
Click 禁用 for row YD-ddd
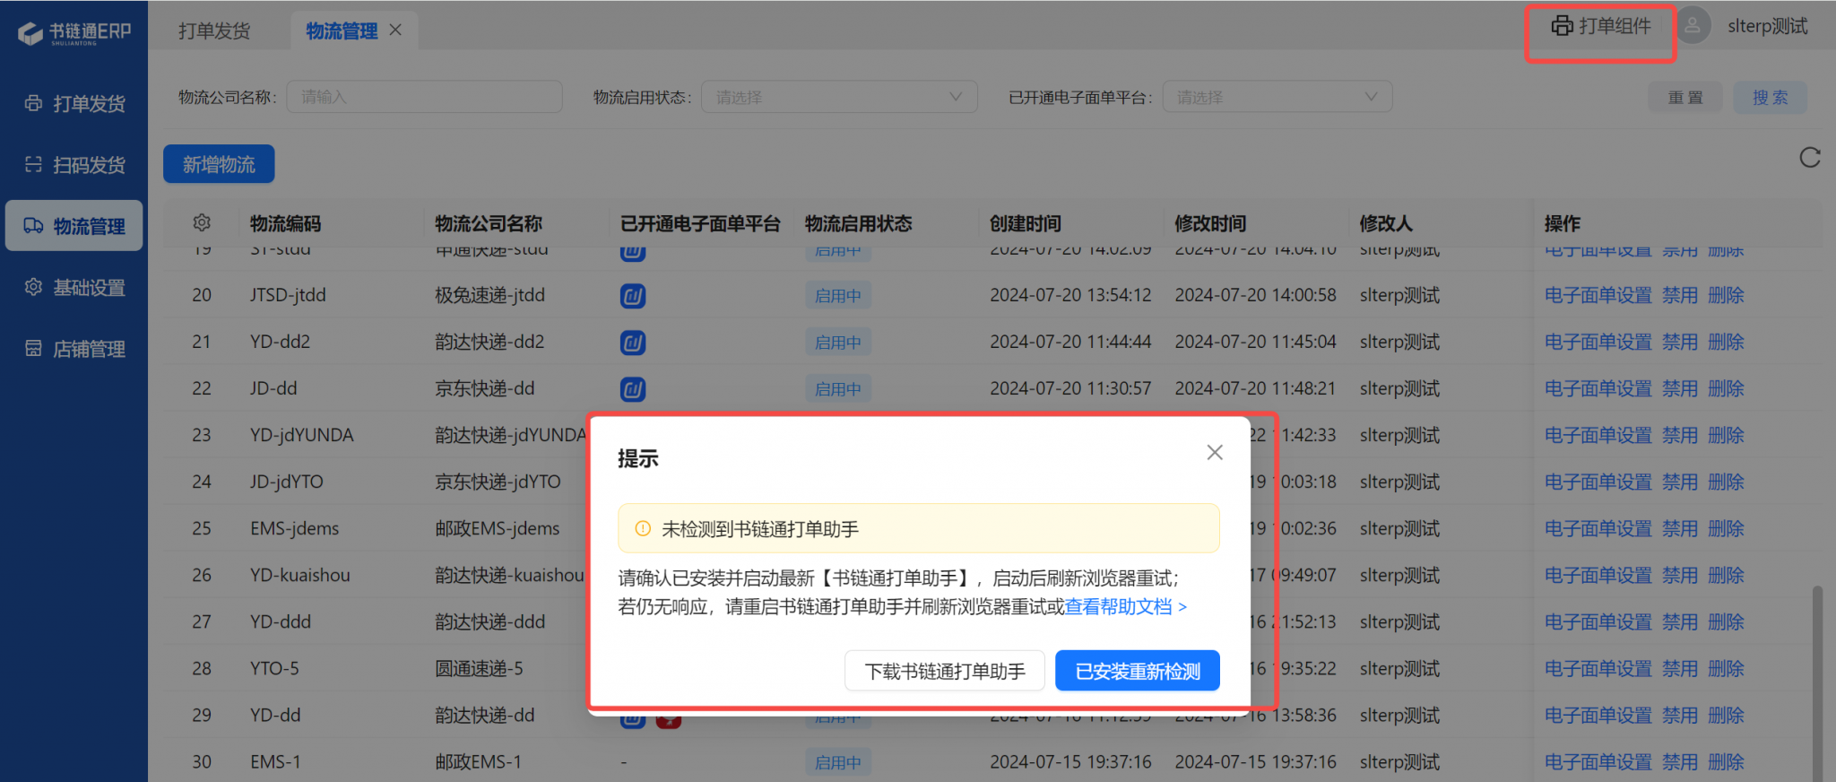[1680, 621]
